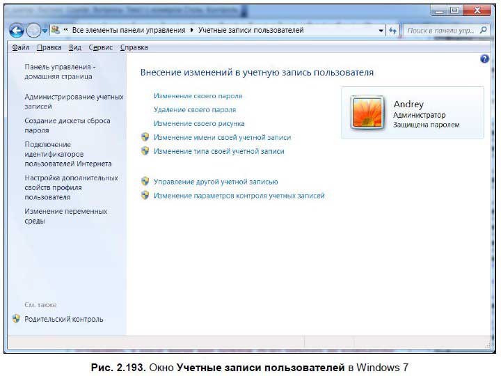Viewport: 501px width, 376px height.
Task: Open the recent pages dropdown next to Forward
Action: [x=45, y=31]
